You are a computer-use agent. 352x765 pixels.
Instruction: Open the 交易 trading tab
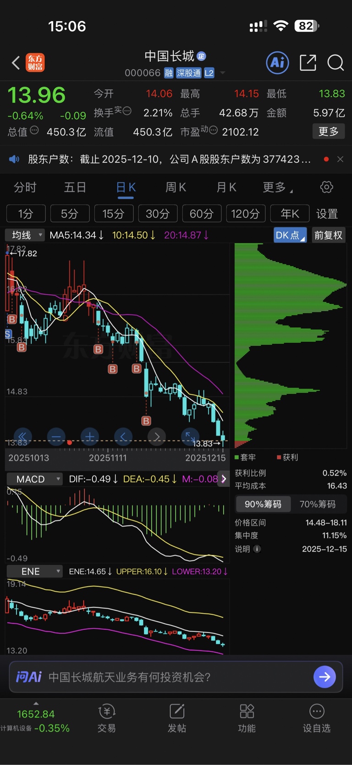pyautogui.click(x=107, y=719)
